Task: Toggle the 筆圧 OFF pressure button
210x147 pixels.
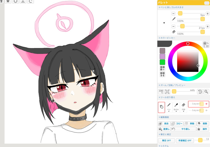Action: (166, 141)
